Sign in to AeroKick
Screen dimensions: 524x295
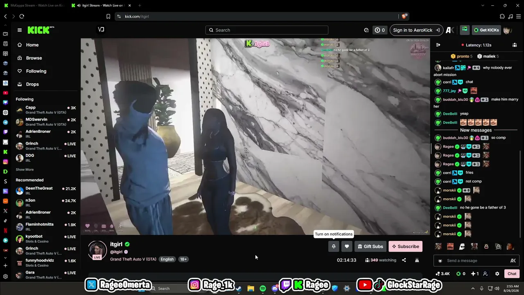[x=416, y=30]
